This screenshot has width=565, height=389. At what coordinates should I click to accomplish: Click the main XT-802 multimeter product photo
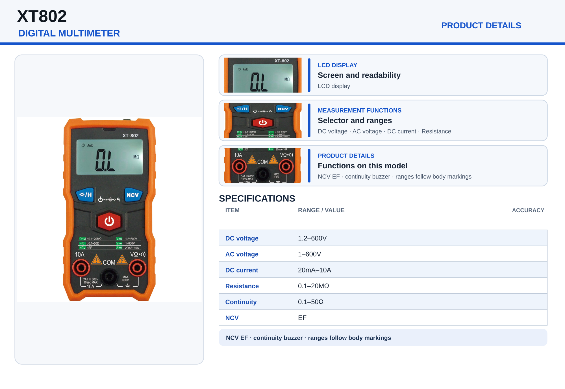[x=109, y=210]
